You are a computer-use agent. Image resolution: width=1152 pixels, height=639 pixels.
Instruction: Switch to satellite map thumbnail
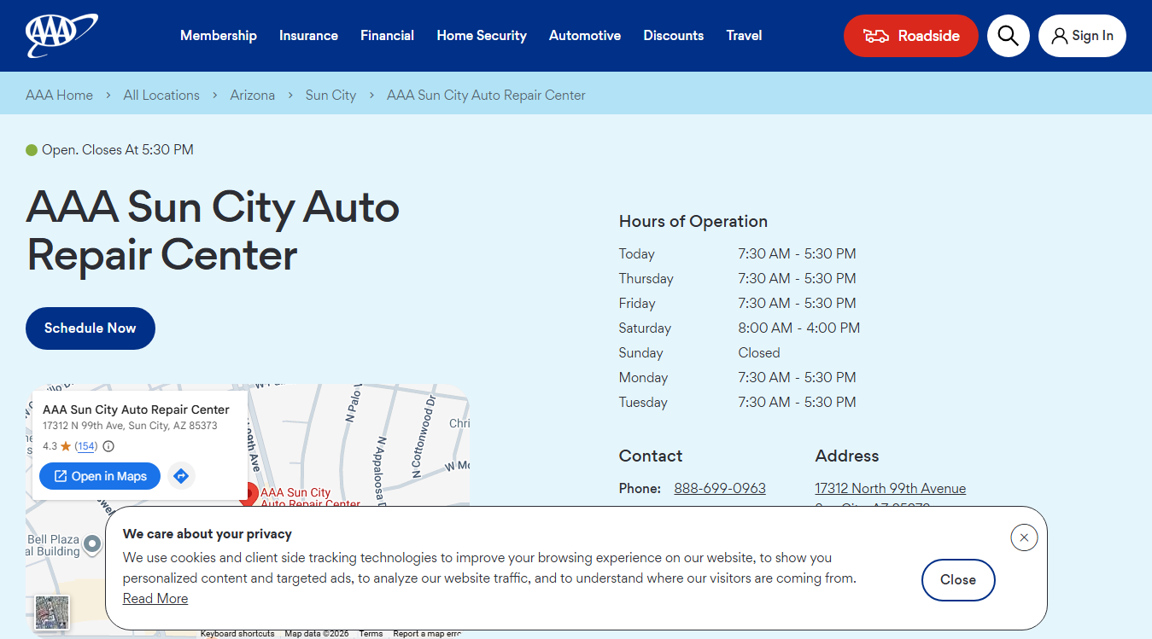coord(52,612)
